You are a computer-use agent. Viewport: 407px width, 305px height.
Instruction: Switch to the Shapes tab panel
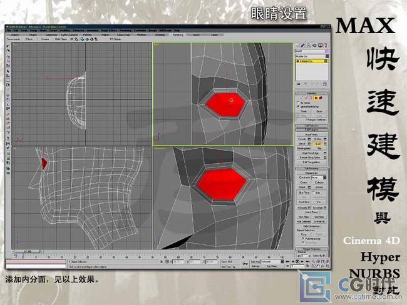[33, 35]
